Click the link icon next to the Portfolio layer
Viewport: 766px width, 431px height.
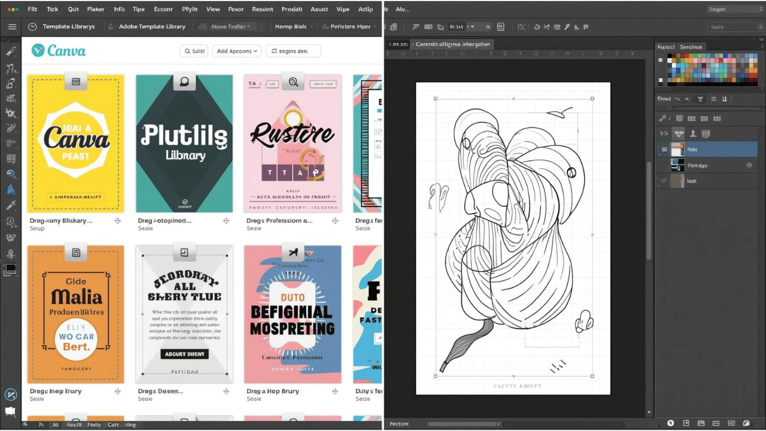749,165
